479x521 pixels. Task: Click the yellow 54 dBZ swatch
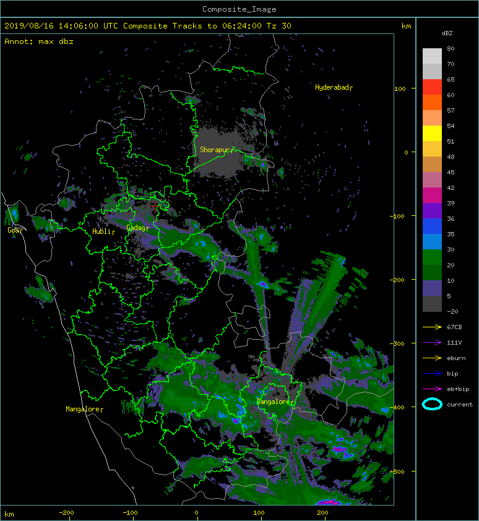432,133
